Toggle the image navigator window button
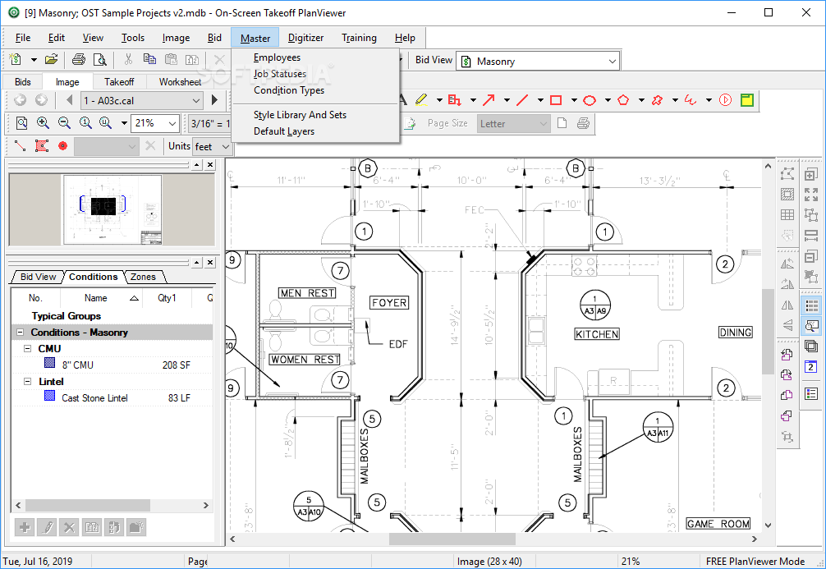Image resolution: width=826 pixels, height=569 pixels. click(812, 326)
